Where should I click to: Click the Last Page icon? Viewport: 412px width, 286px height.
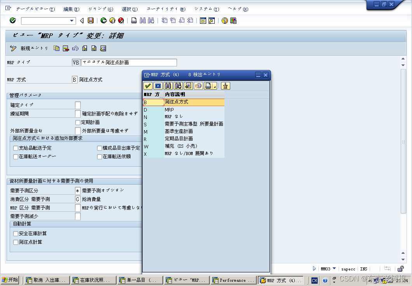click(x=190, y=21)
